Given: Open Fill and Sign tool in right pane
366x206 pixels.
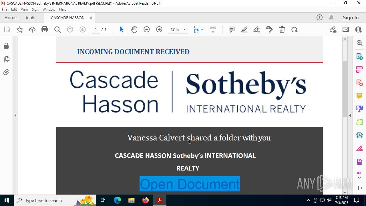Looking at the screenshot, I should click(359, 149).
